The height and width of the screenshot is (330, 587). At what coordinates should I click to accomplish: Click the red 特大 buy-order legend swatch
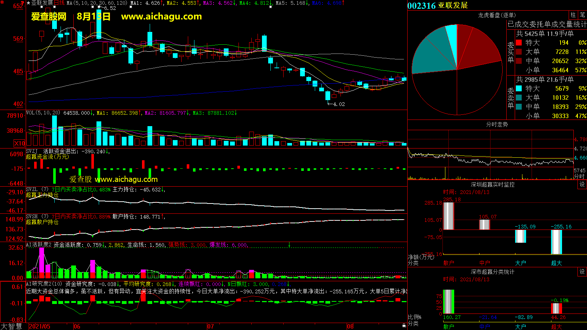(519, 43)
